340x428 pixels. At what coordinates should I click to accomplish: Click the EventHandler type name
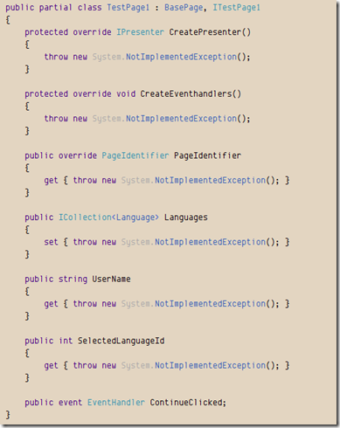coord(116,403)
